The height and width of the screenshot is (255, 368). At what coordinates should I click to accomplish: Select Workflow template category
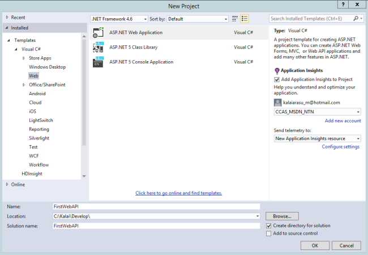[x=38, y=165]
